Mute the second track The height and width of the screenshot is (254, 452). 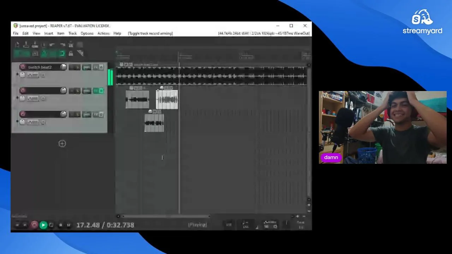pos(72,91)
